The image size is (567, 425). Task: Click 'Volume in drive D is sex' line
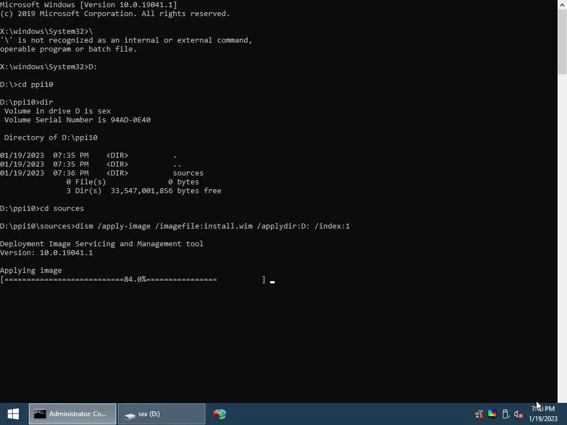coord(58,111)
